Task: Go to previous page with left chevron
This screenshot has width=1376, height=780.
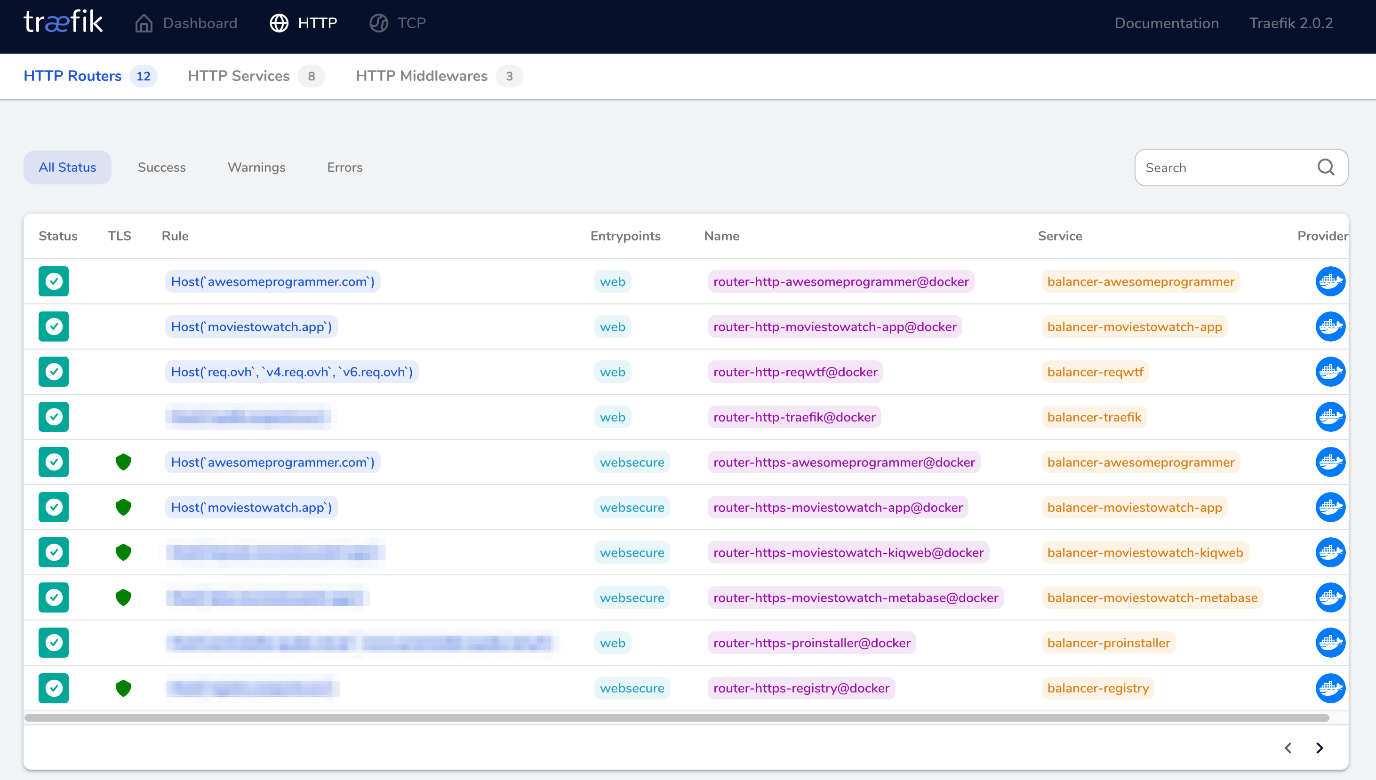Action: pos(1288,748)
